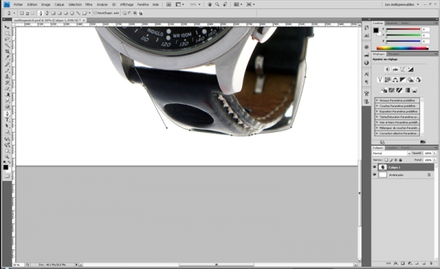The height and width of the screenshot is (269, 440).
Task: Open the Normal blend mode dropdown
Action: [x=392, y=153]
